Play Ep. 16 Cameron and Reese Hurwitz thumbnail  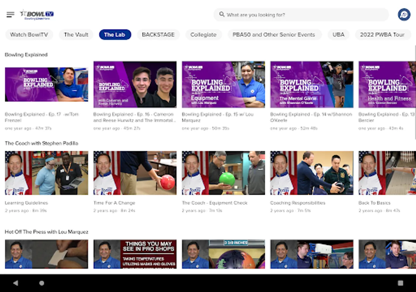point(135,84)
